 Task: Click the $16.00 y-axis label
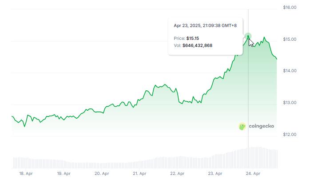coord(289,8)
